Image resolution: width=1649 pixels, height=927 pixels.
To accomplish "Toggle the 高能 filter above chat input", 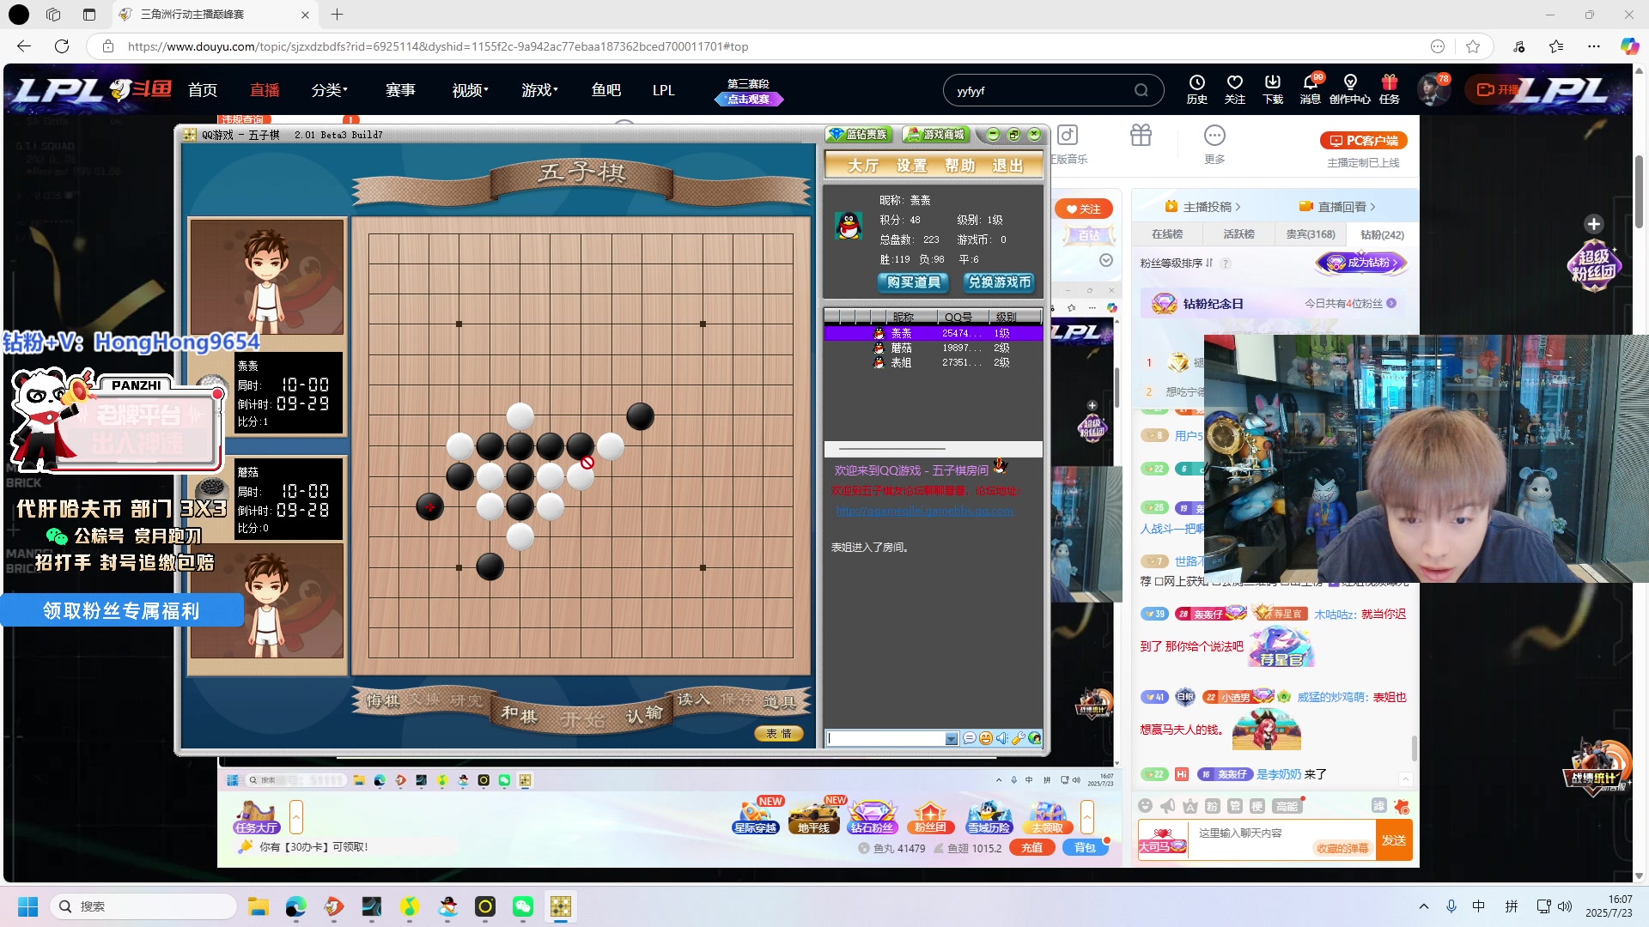I will (x=1287, y=806).
